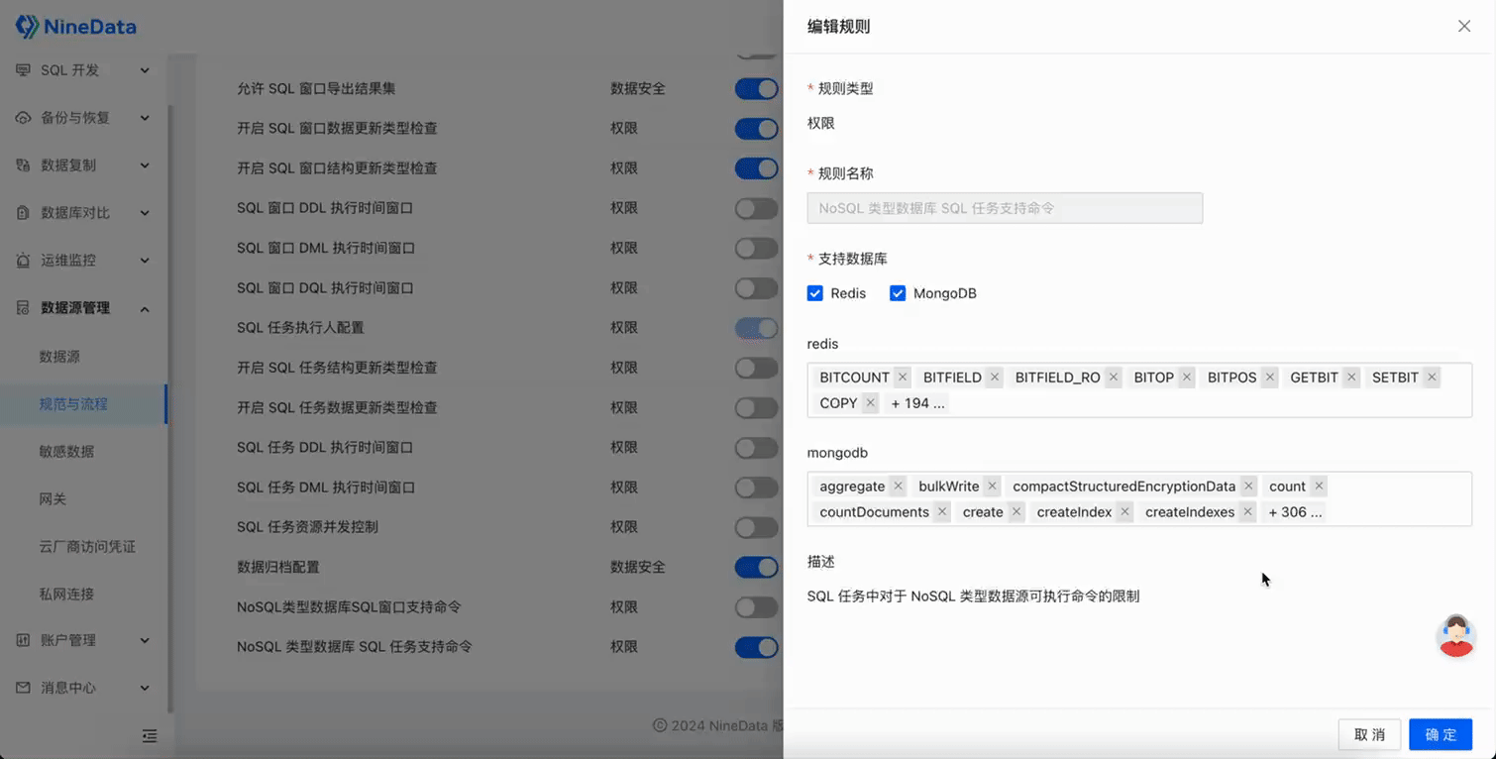Click the 数据复制 sidebar icon
The height and width of the screenshot is (759, 1496).
click(x=23, y=165)
